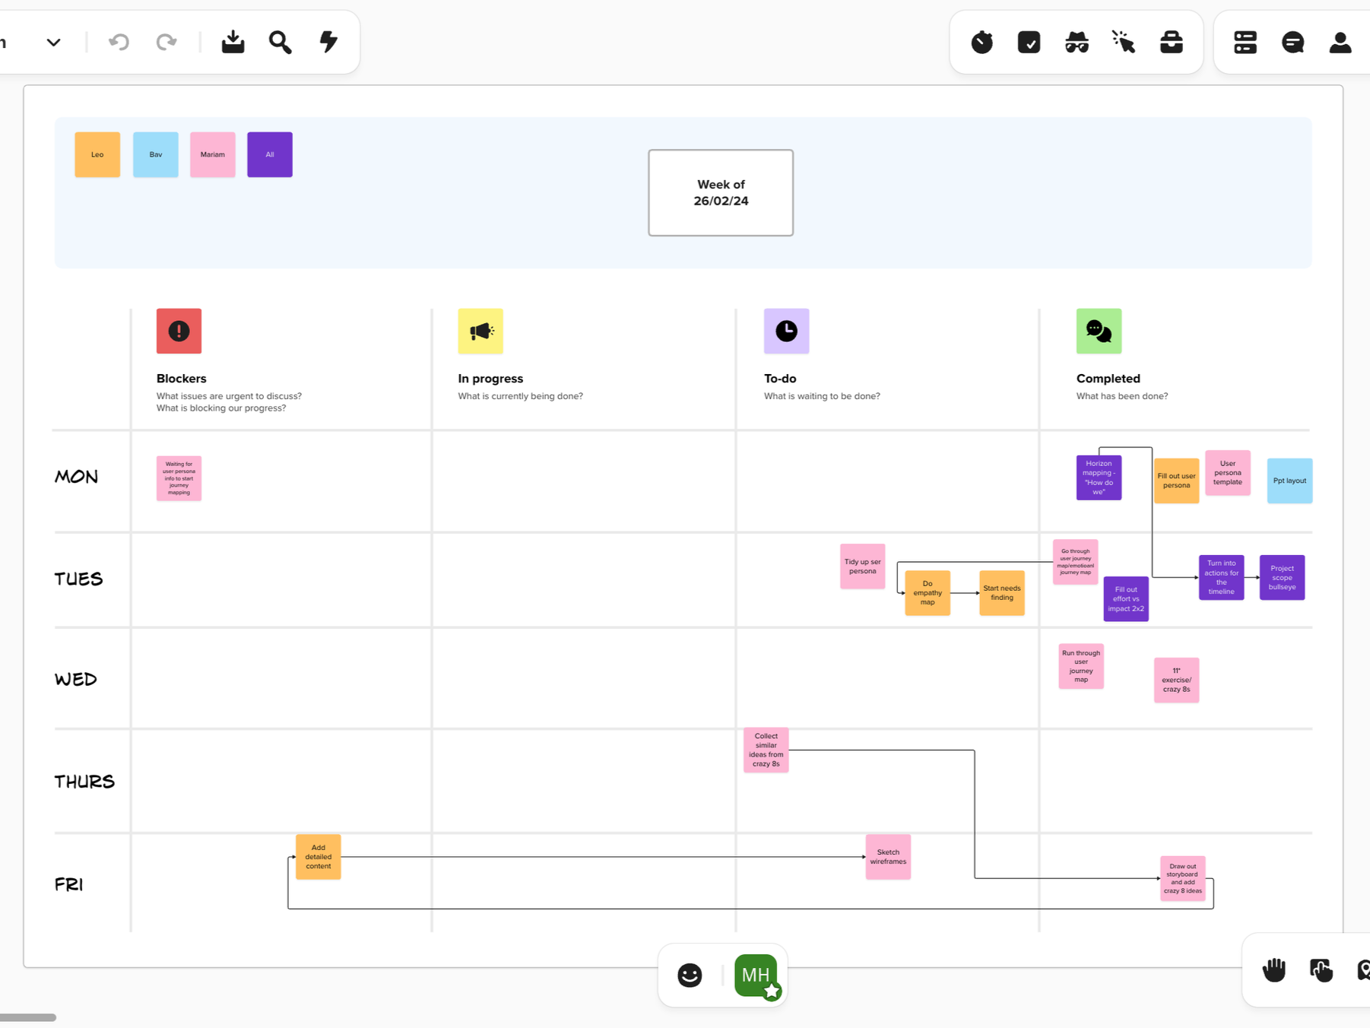Screen dimensions: 1370x1028
Task: Select the 'Project scope bullseye' note
Action: (1283, 578)
